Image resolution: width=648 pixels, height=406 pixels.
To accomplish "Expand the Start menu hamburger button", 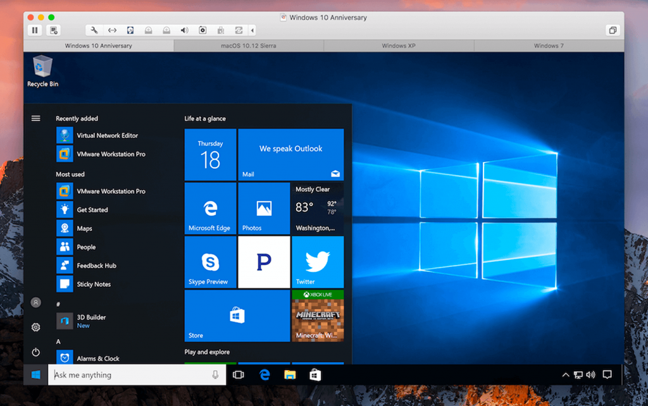I will 36,118.
